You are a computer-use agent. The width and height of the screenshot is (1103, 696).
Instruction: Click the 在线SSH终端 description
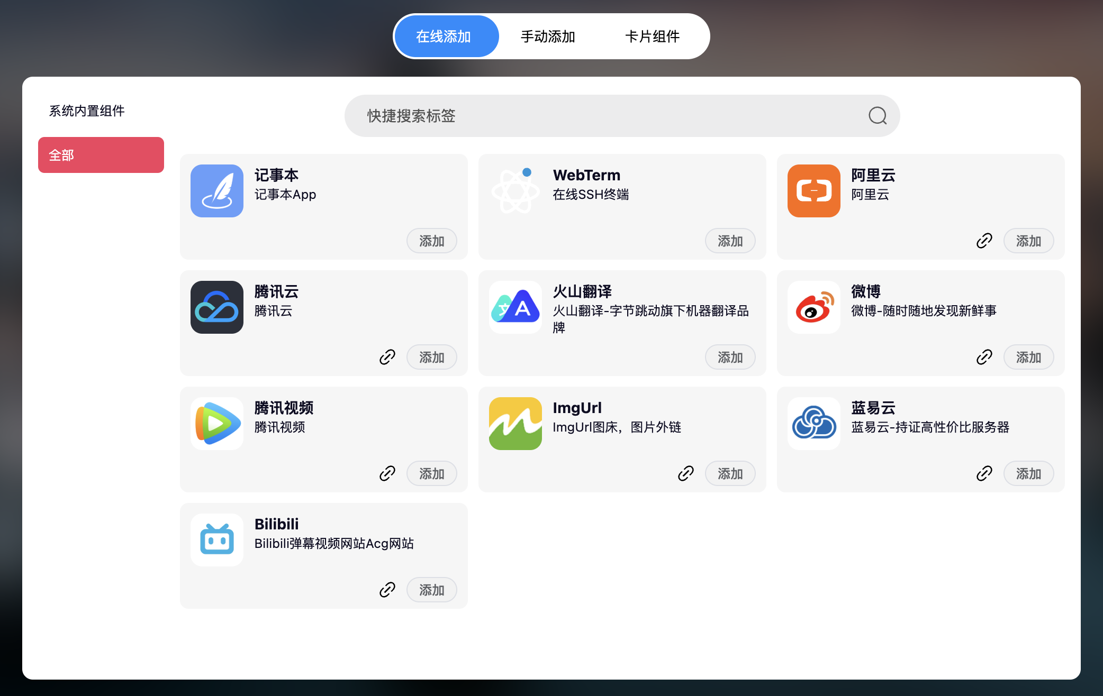(x=591, y=195)
